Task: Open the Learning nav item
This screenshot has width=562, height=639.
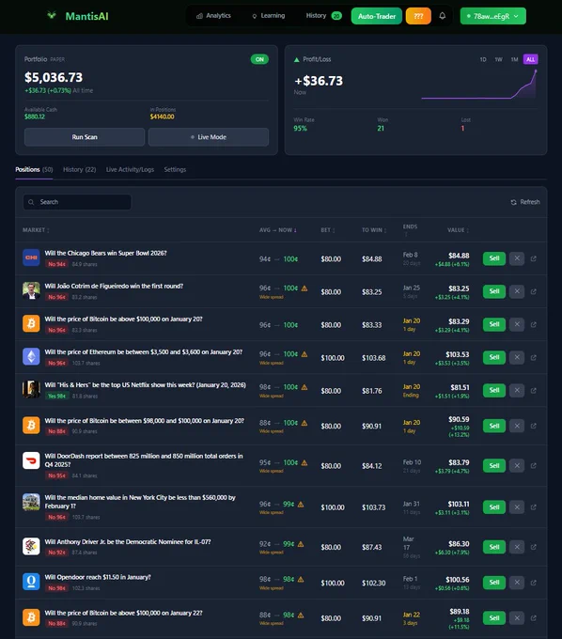Action: 269,15
